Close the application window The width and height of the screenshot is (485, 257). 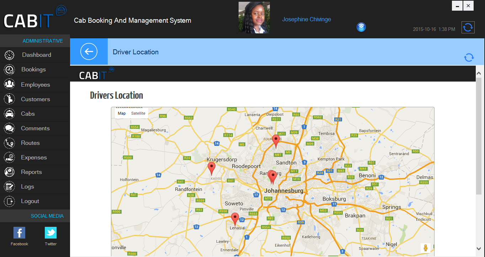click(x=468, y=6)
